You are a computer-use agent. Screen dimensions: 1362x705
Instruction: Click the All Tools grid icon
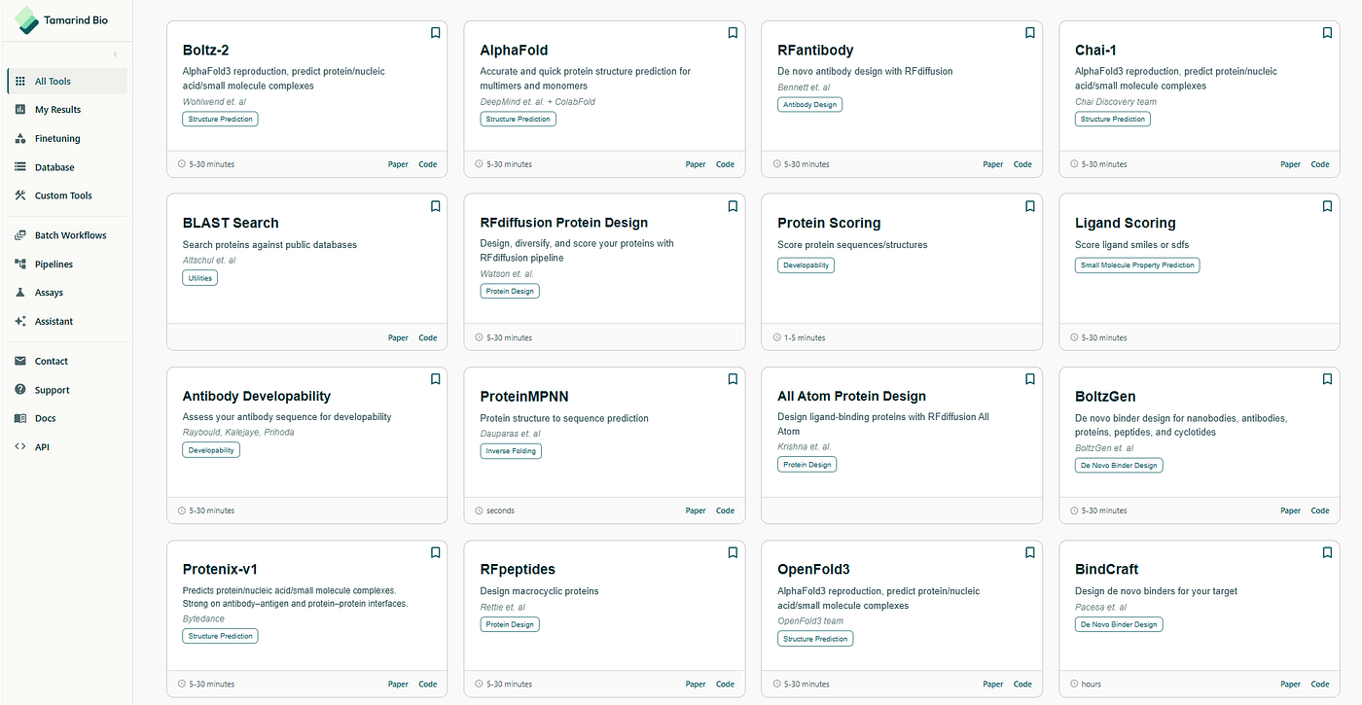pos(20,82)
